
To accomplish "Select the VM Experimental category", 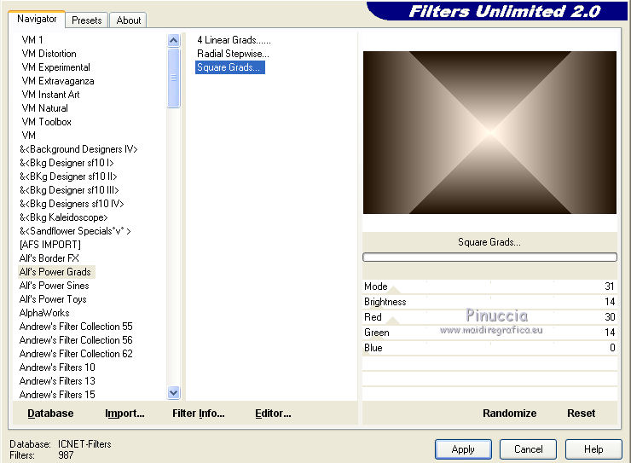I will click(x=56, y=67).
